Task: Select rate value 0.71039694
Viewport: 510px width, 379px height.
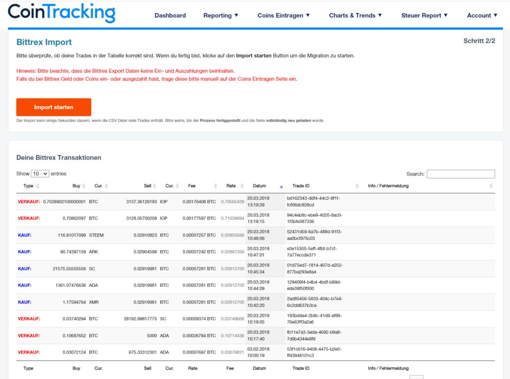Action: point(232,218)
